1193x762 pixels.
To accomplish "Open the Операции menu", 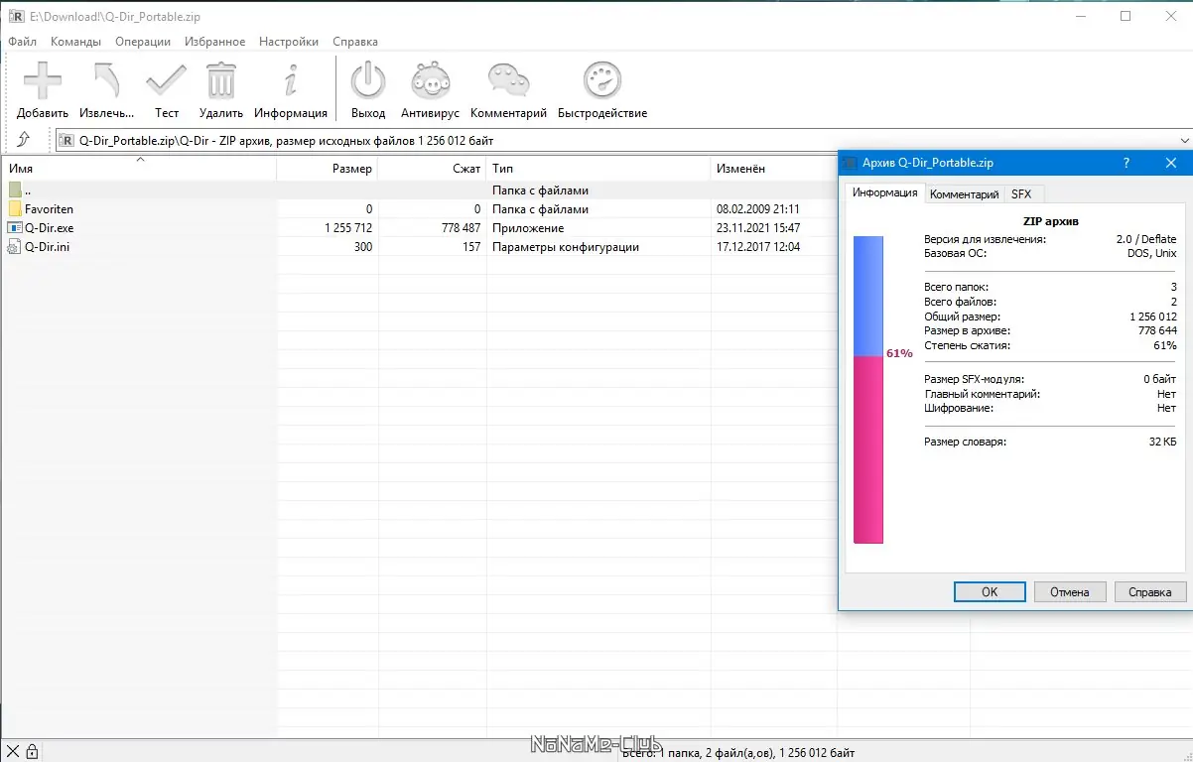I will [143, 42].
